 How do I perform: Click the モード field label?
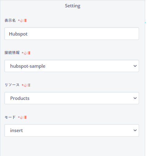[x=10, y=117]
